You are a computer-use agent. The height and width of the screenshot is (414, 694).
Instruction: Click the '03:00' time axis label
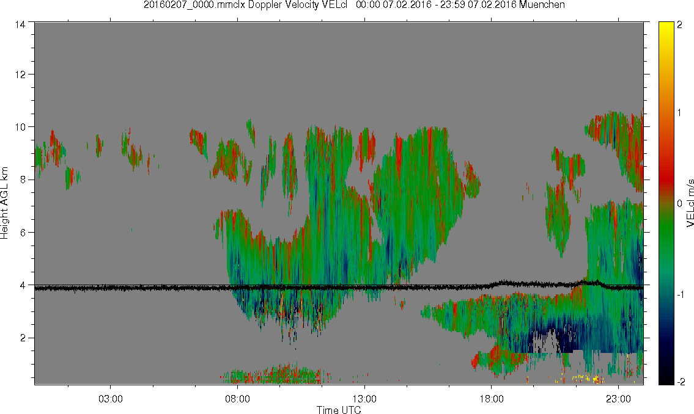pos(110,399)
